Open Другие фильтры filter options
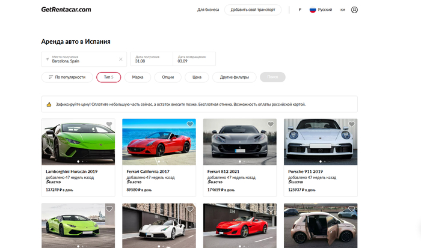The height and width of the screenshot is (248, 421). pyautogui.click(x=235, y=77)
